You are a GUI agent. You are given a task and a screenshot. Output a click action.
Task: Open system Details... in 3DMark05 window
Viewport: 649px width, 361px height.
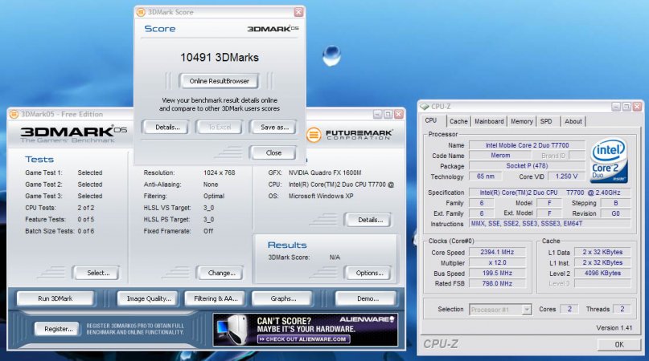click(370, 220)
